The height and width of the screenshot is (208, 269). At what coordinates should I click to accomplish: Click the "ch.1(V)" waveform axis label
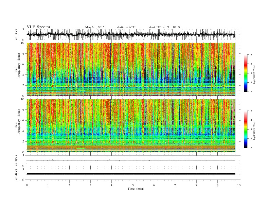(x=16, y=34)
